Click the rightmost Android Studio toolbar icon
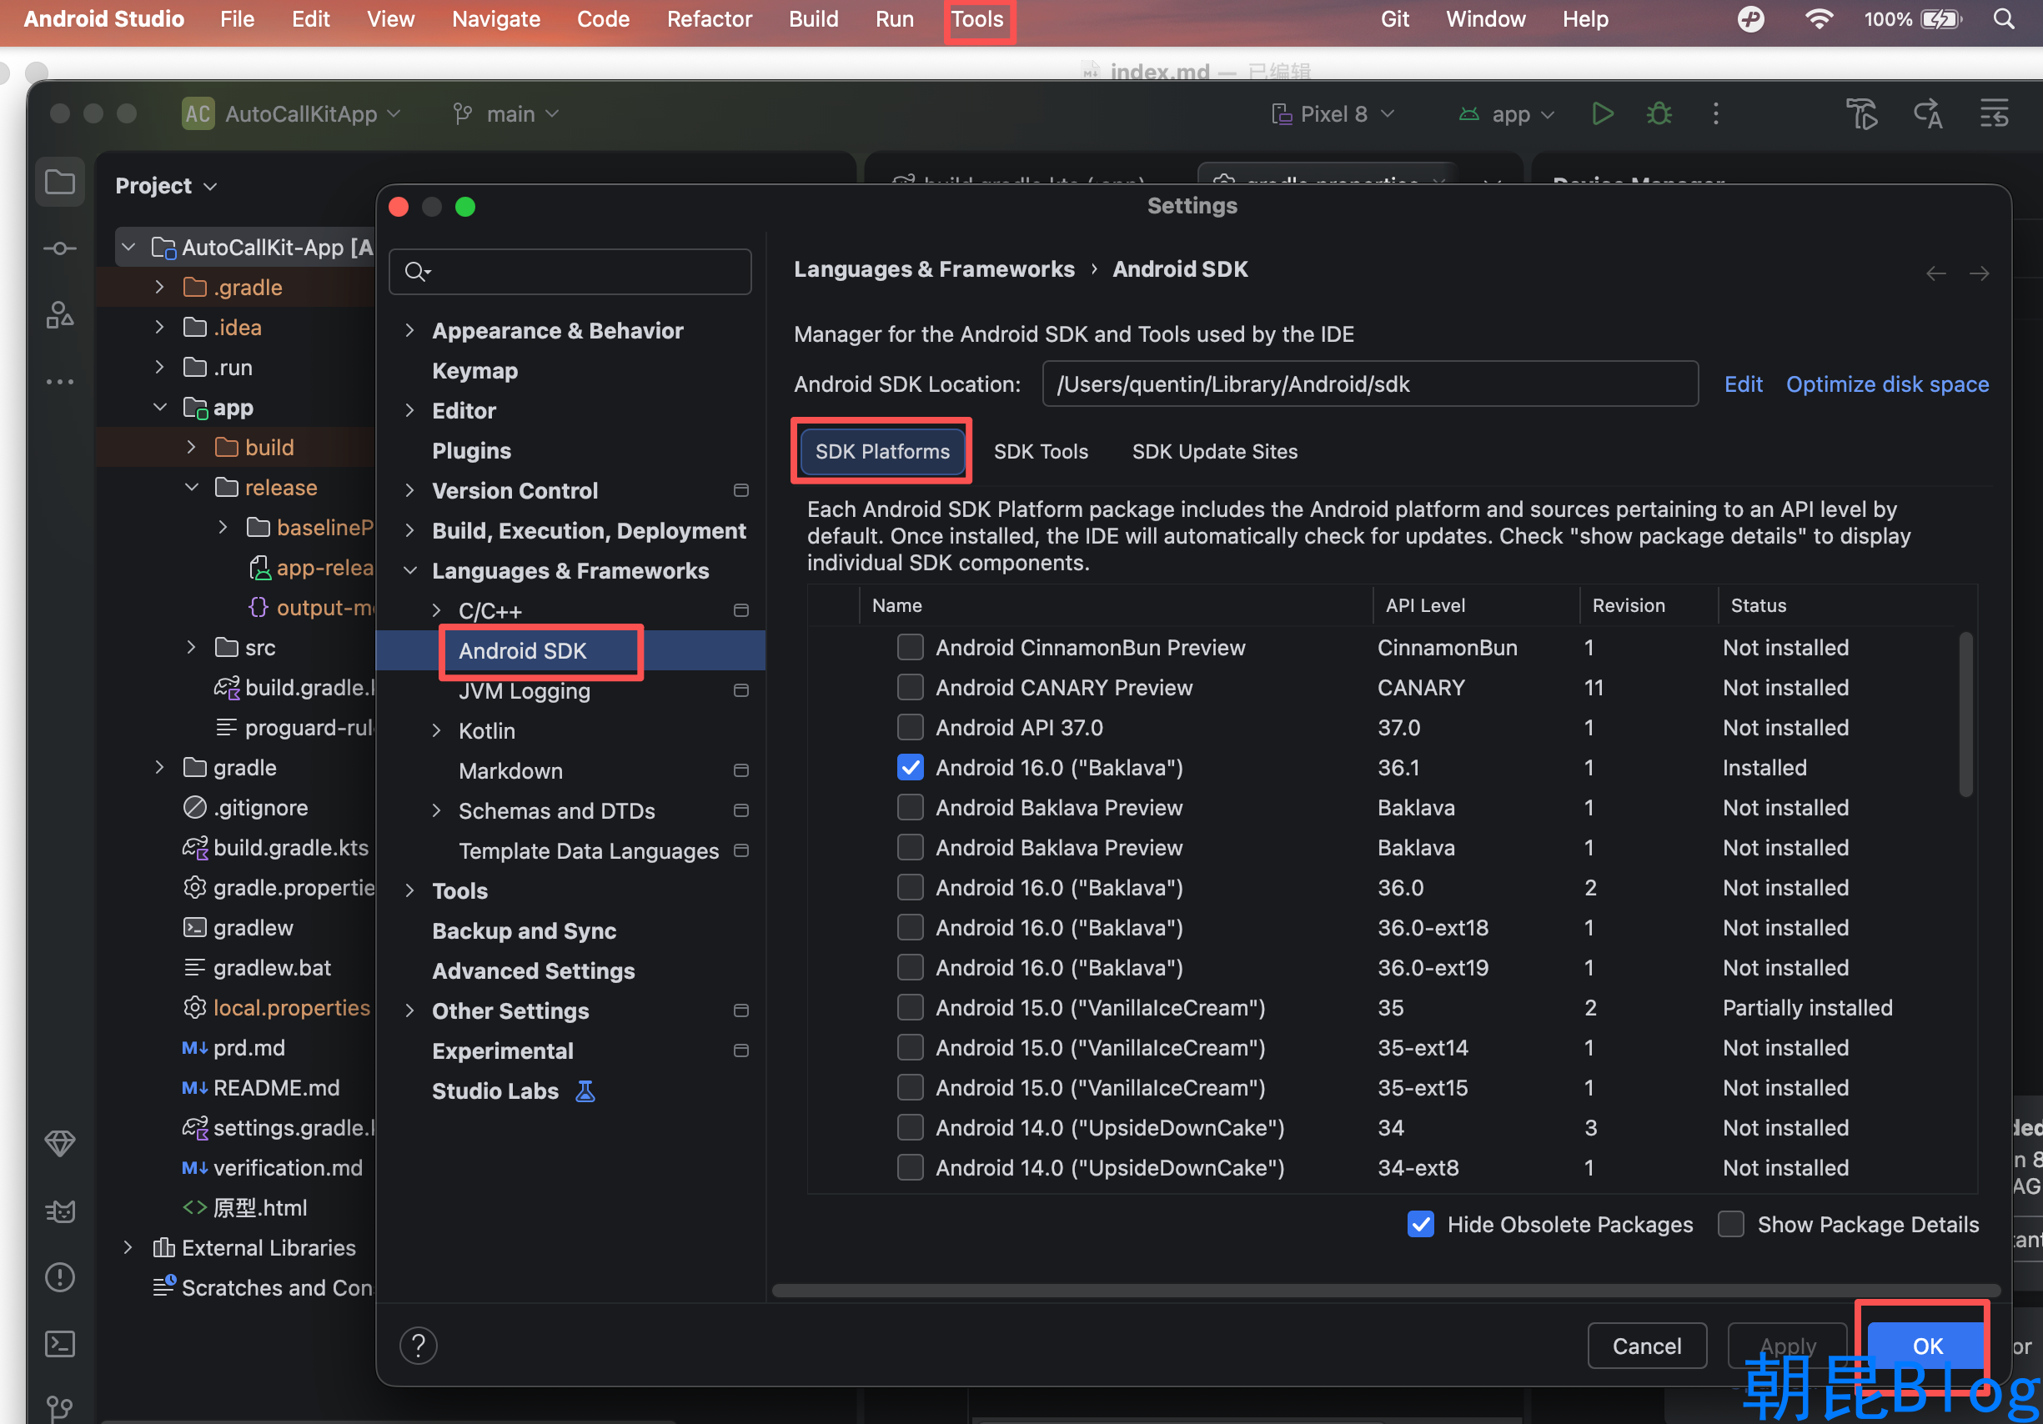 click(1993, 114)
